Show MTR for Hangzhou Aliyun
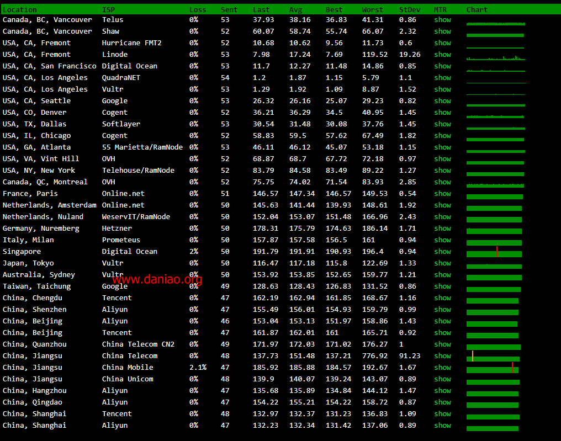561x441 pixels. tap(443, 391)
